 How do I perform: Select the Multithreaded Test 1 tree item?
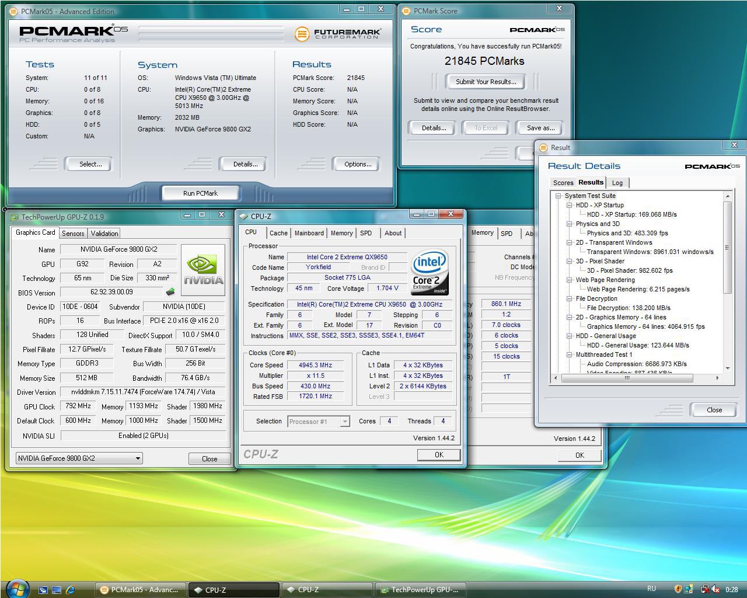tap(603, 354)
